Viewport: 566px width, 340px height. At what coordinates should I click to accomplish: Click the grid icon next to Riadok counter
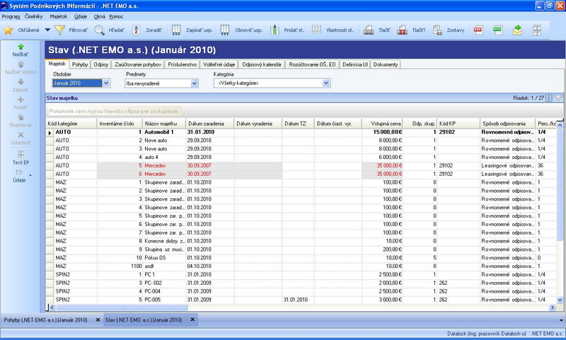549,98
